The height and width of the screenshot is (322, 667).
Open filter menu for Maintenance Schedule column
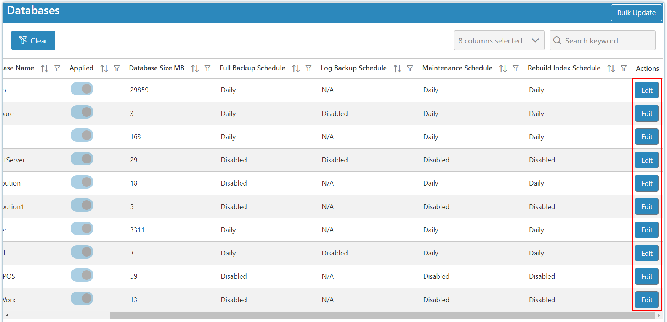click(x=515, y=68)
